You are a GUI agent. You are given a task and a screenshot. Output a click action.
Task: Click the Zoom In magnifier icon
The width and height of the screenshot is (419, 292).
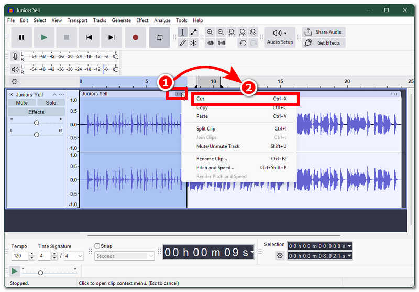tap(210, 33)
